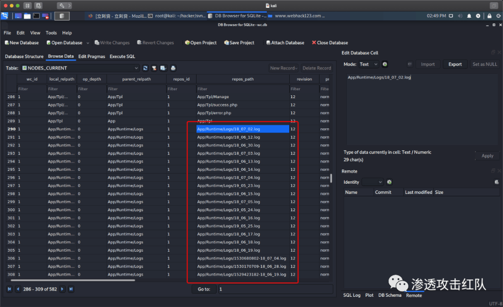Click the Go to record number field
Image resolution: width=503 pixels, height=307 pixels.
click(275, 289)
